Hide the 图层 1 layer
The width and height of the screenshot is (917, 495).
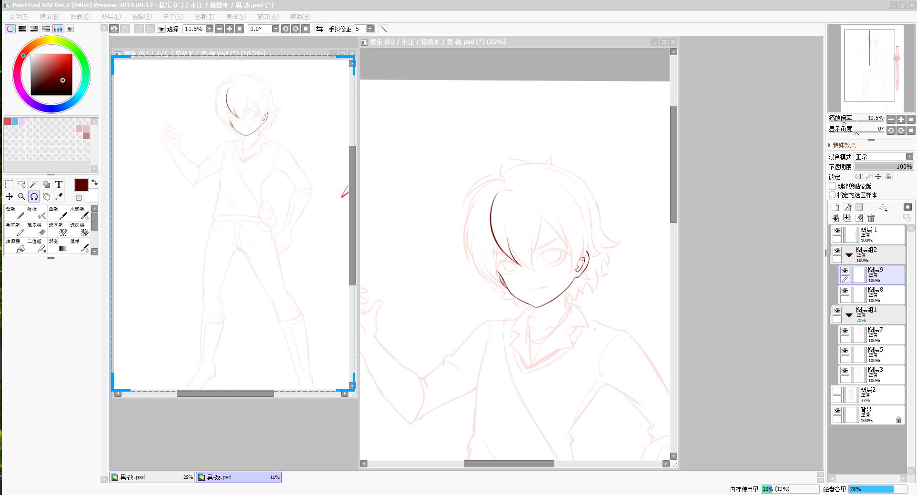(x=837, y=231)
